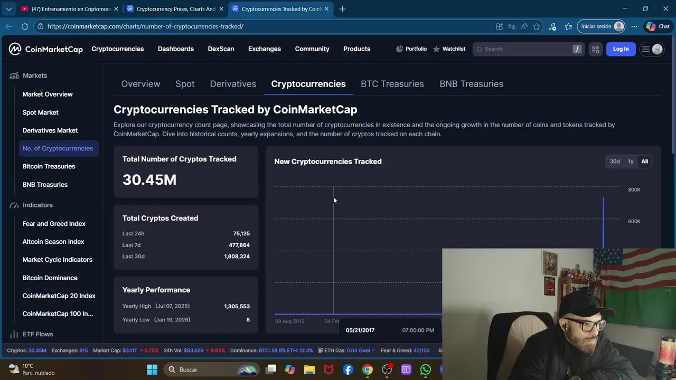Click the site info lock icon in address bar
This screenshot has width=676, height=380.
pos(40,26)
